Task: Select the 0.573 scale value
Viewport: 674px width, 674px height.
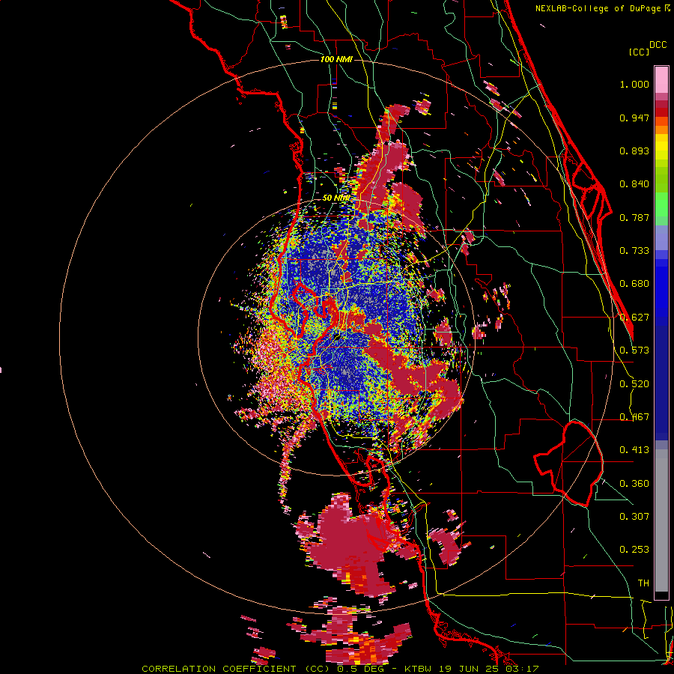Action: [x=634, y=350]
